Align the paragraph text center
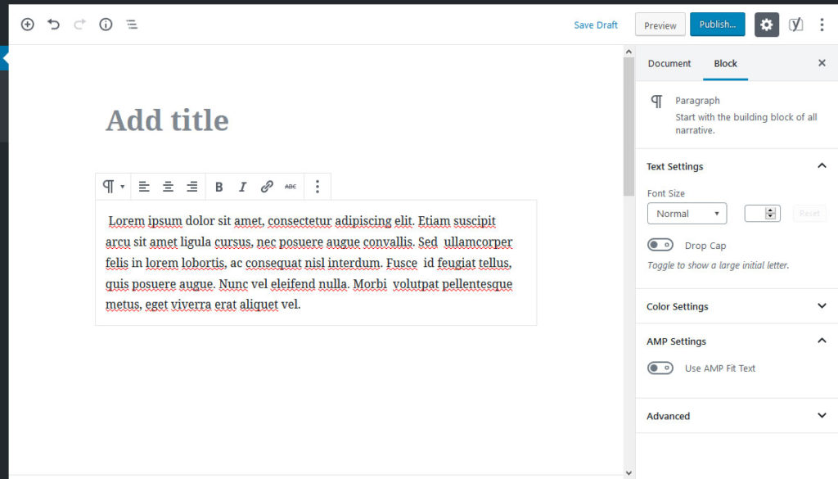 tap(168, 187)
